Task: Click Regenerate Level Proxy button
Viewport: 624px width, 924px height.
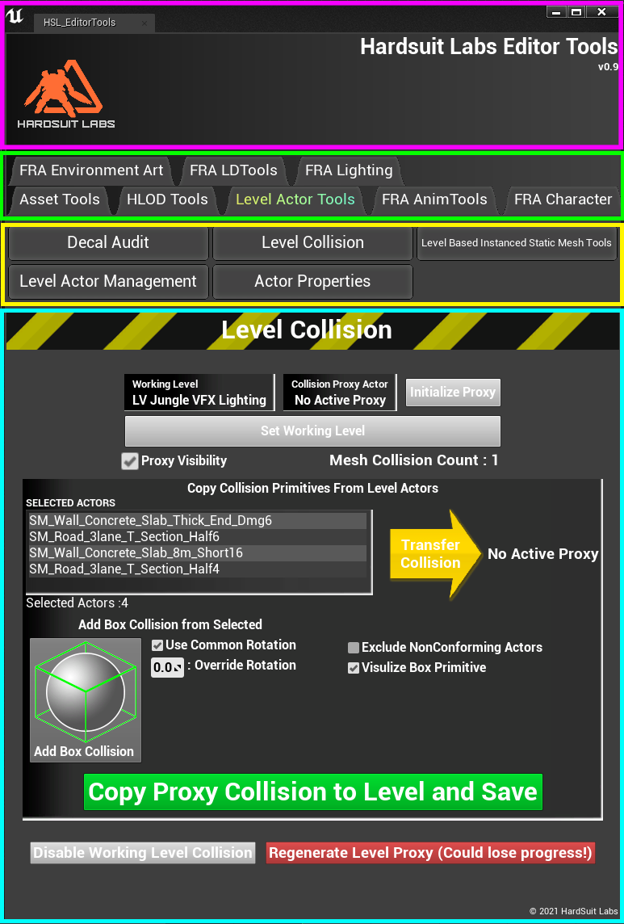Action: 431,853
